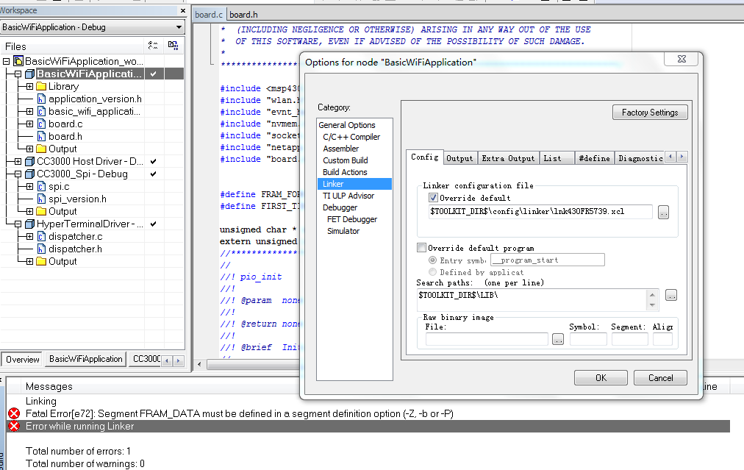The height and width of the screenshot is (470, 744).
Task: Expand the dispatcher.c tree node
Action: [29, 236]
